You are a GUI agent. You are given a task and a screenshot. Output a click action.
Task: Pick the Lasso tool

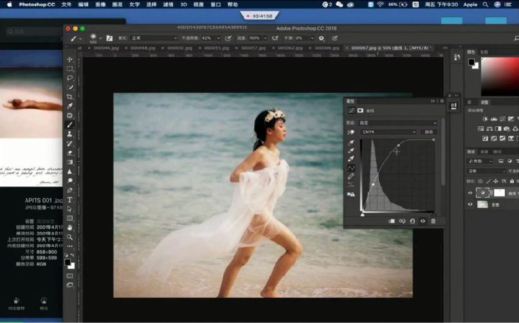70,78
